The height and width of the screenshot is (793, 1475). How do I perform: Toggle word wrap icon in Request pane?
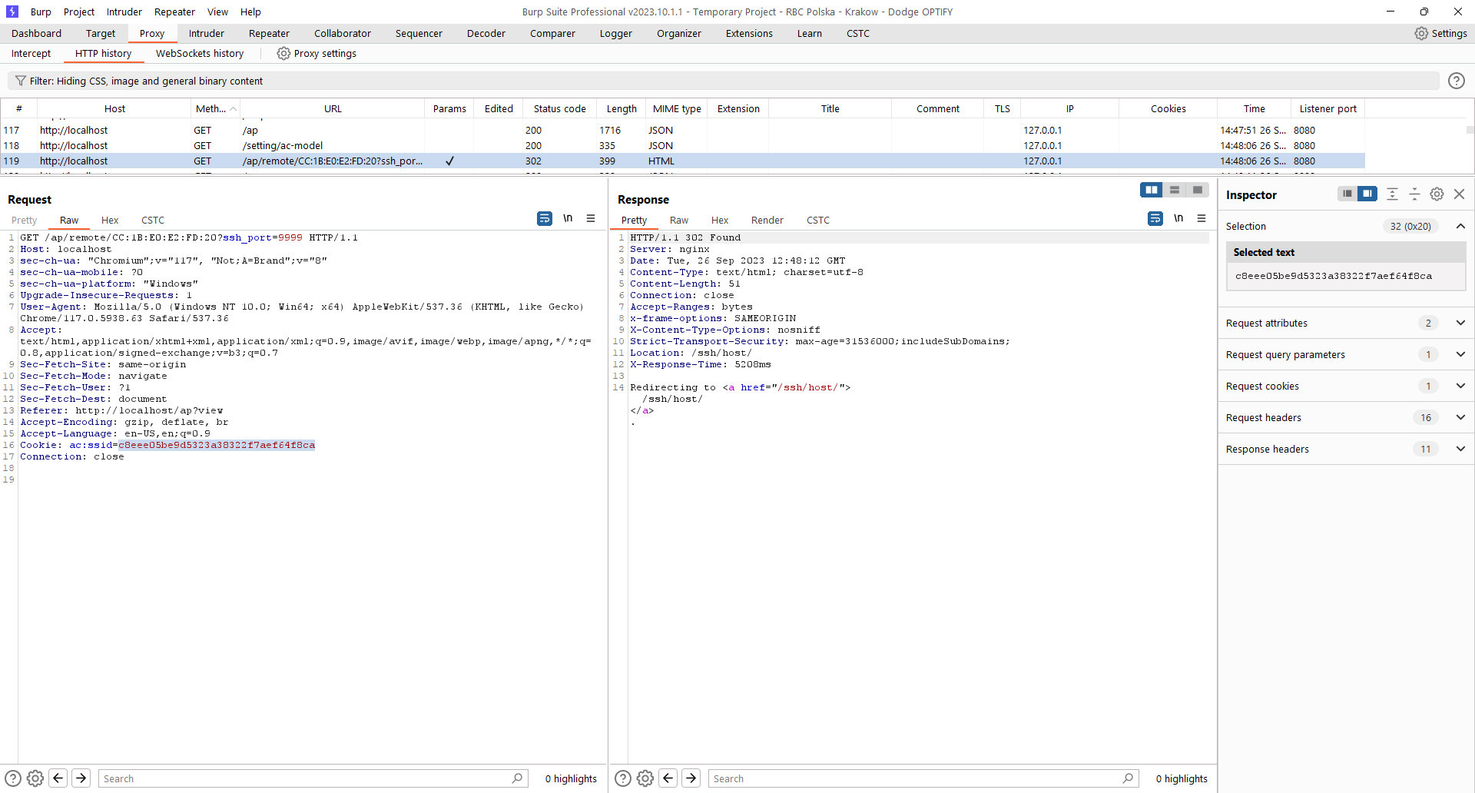[x=544, y=218]
